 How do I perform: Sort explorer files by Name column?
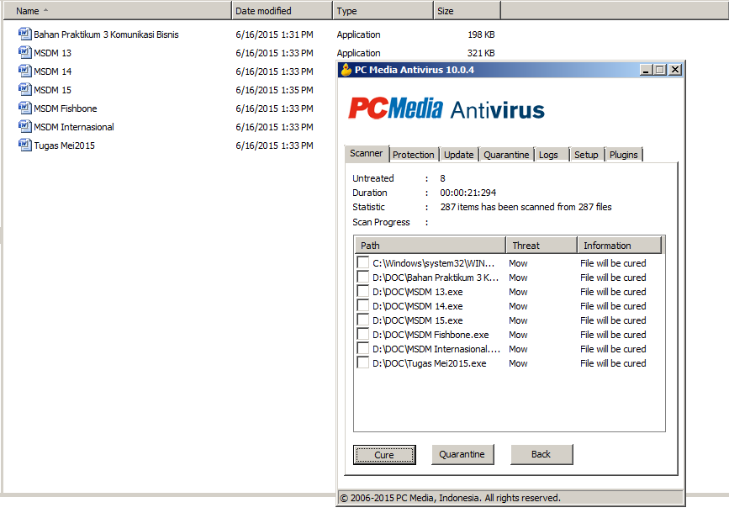[x=118, y=11]
